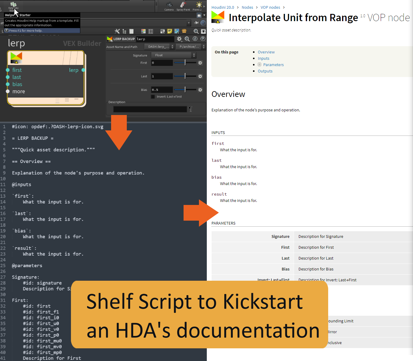This screenshot has width=413, height=361.
Task: Click the magnifier find-node icon in network toolbar
Action: coord(196,31)
